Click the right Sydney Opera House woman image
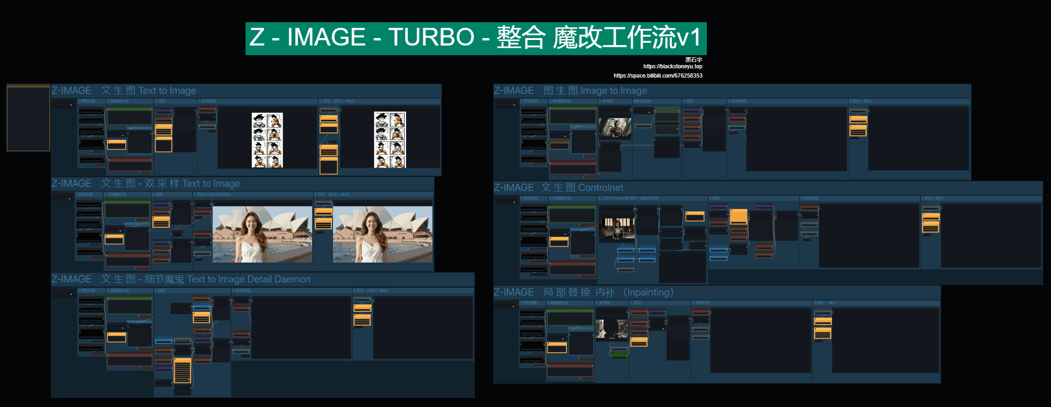This screenshot has width=1051, height=407. [382, 235]
